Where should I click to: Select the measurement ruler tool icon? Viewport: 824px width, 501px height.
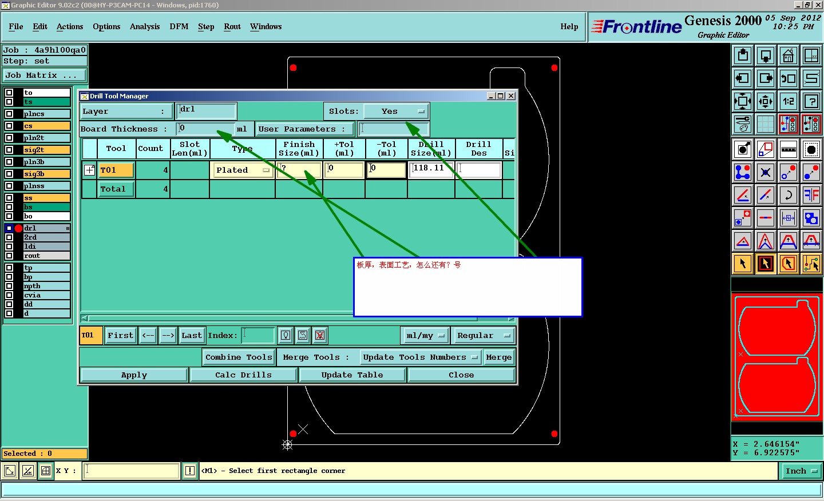(789, 149)
